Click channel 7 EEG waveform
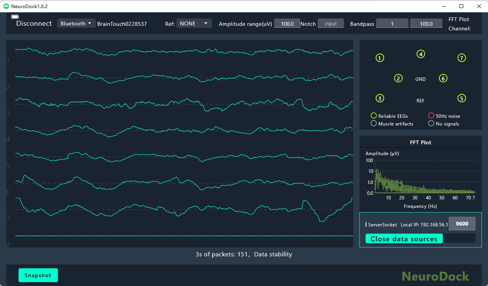 [184, 209]
